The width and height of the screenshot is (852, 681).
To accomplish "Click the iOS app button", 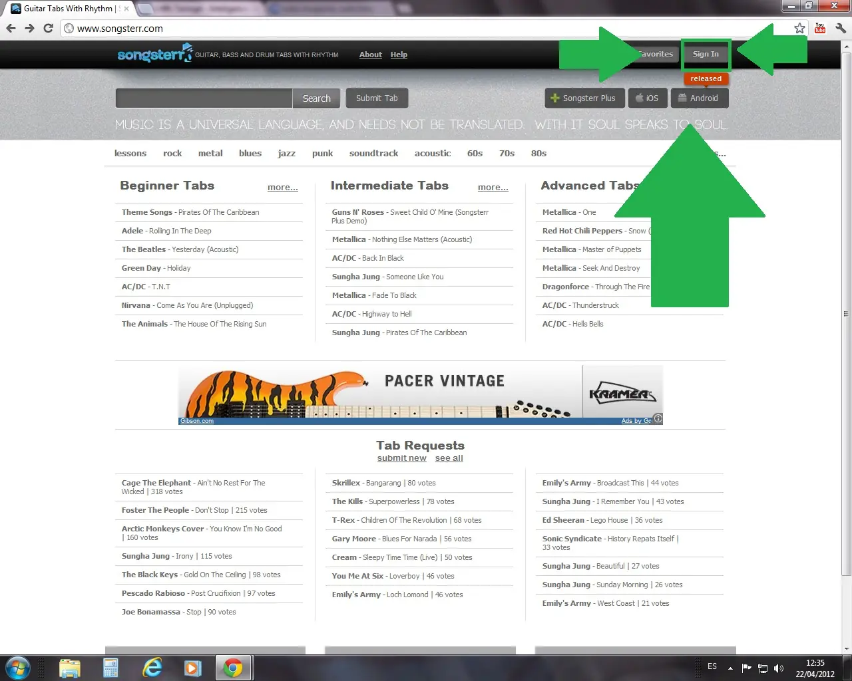I will (x=647, y=98).
